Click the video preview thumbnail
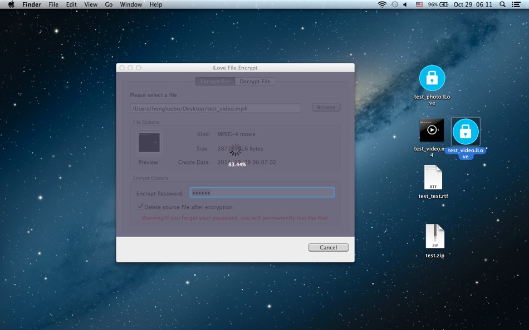529x330 pixels. [x=149, y=143]
